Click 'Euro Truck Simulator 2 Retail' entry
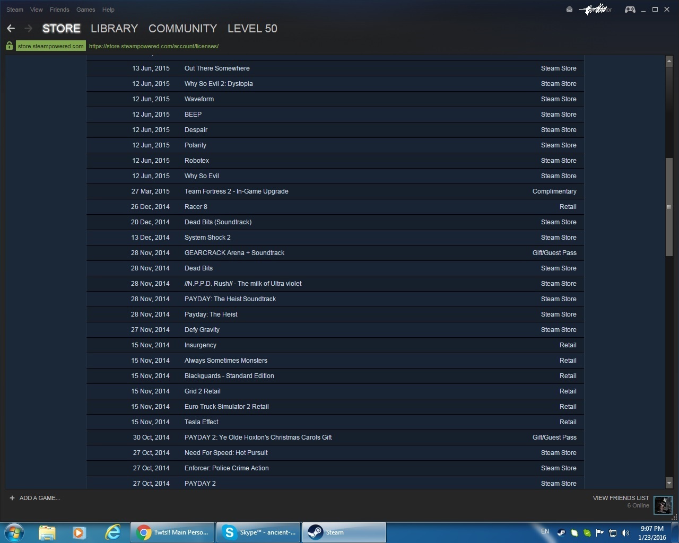 pos(335,407)
